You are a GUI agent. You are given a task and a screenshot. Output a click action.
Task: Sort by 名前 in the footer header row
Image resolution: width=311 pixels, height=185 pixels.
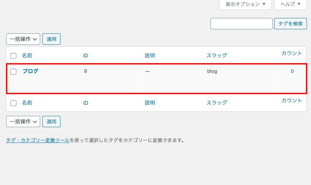pyautogui.click(x=27, y=103)
